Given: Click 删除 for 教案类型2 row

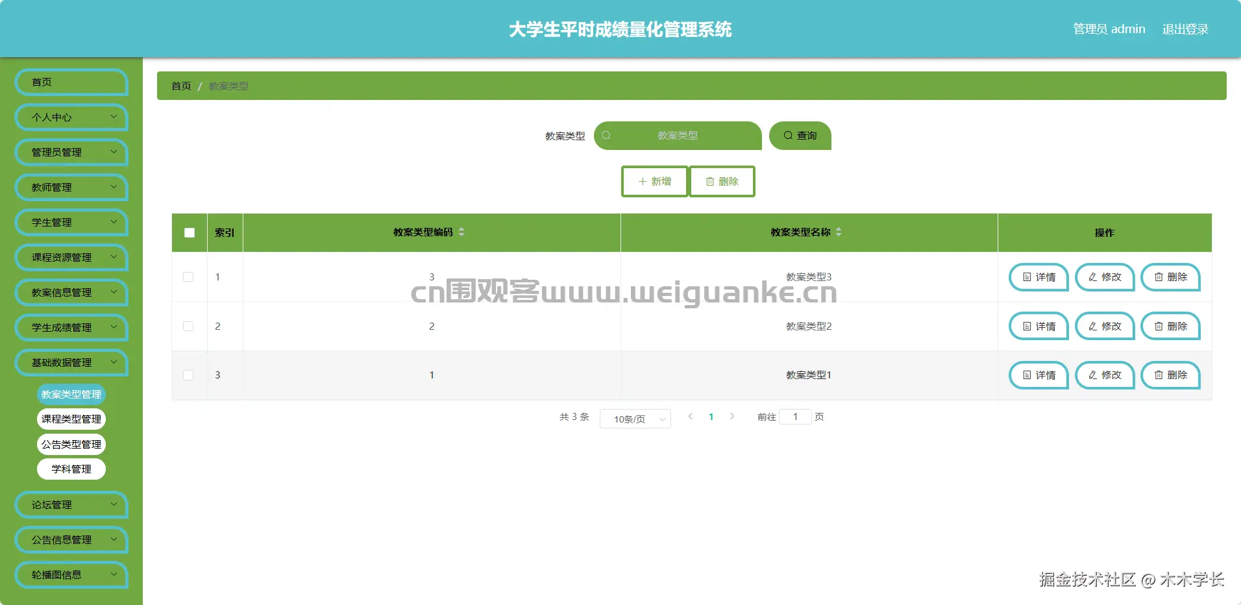Looking at the screenshot, I should pyautogui.click(x=1170, y=327).
